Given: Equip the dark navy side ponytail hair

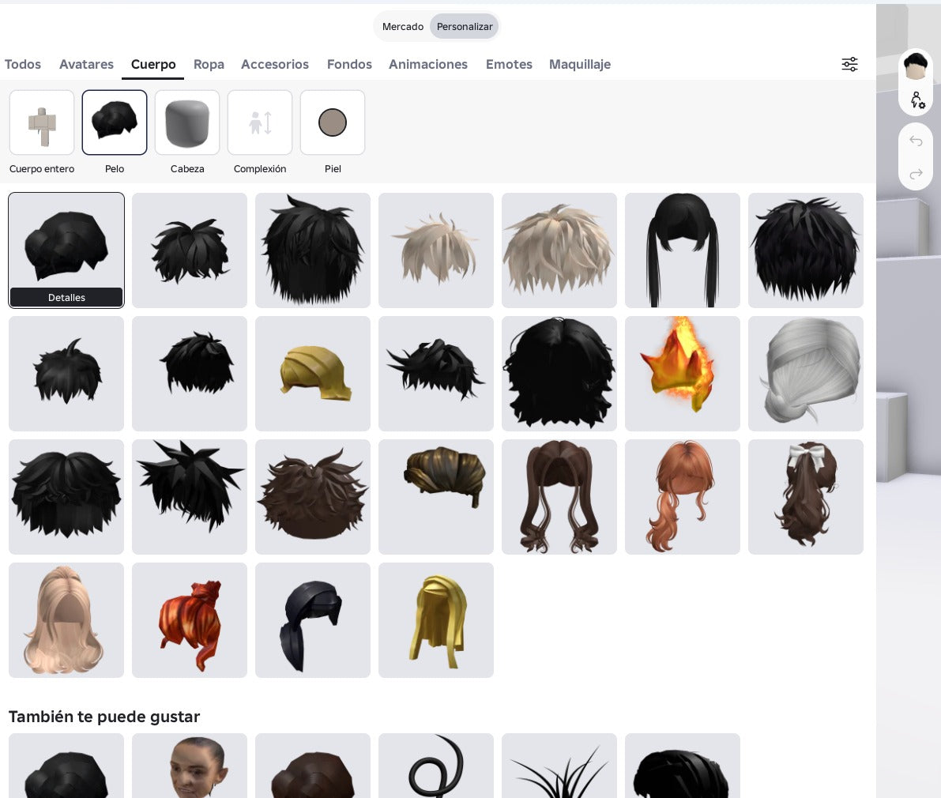Looking at the screenshot, I should coord(313,620).
